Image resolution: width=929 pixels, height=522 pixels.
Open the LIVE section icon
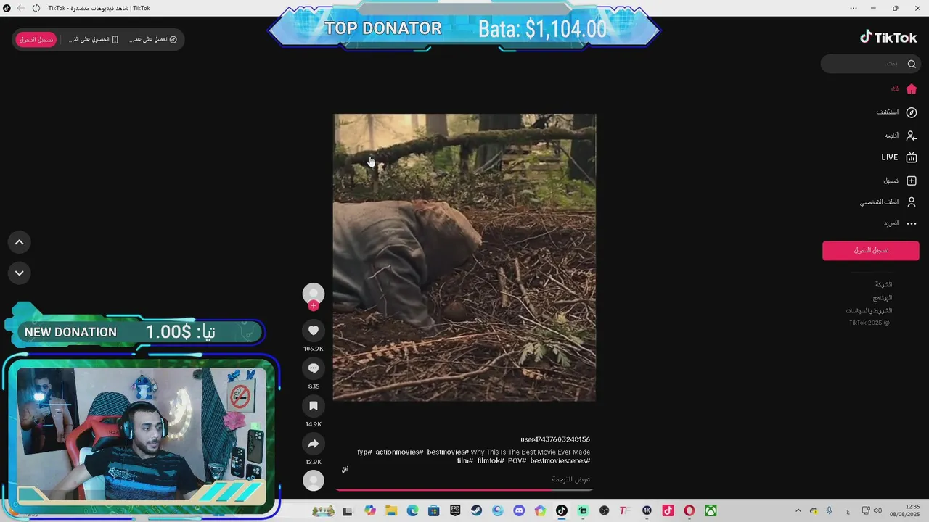(x=912, y=157)
